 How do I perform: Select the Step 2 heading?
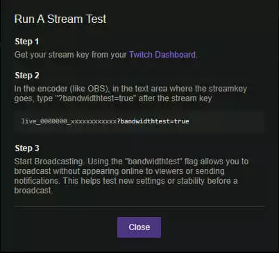[27, 76]
